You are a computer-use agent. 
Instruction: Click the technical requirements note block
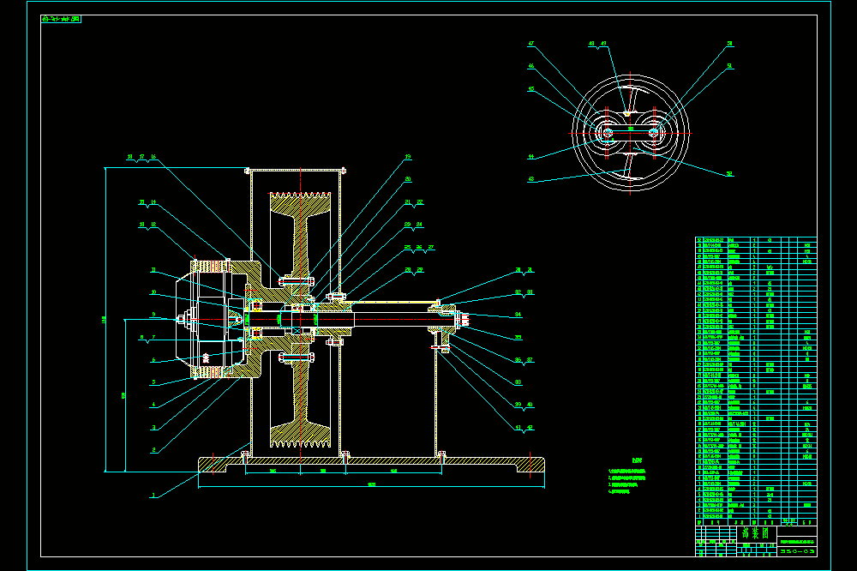tap(627, 478)
